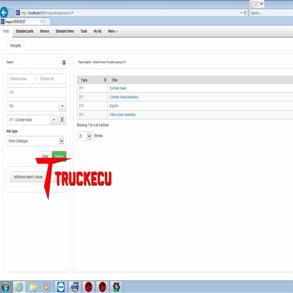Open the FM model dropdown arrow
Screen dimensions: 293x293
[x=62, y=106]
